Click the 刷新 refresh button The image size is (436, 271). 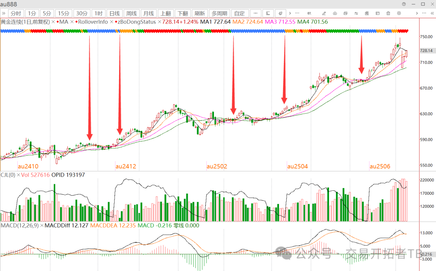(x=200, y=13)
